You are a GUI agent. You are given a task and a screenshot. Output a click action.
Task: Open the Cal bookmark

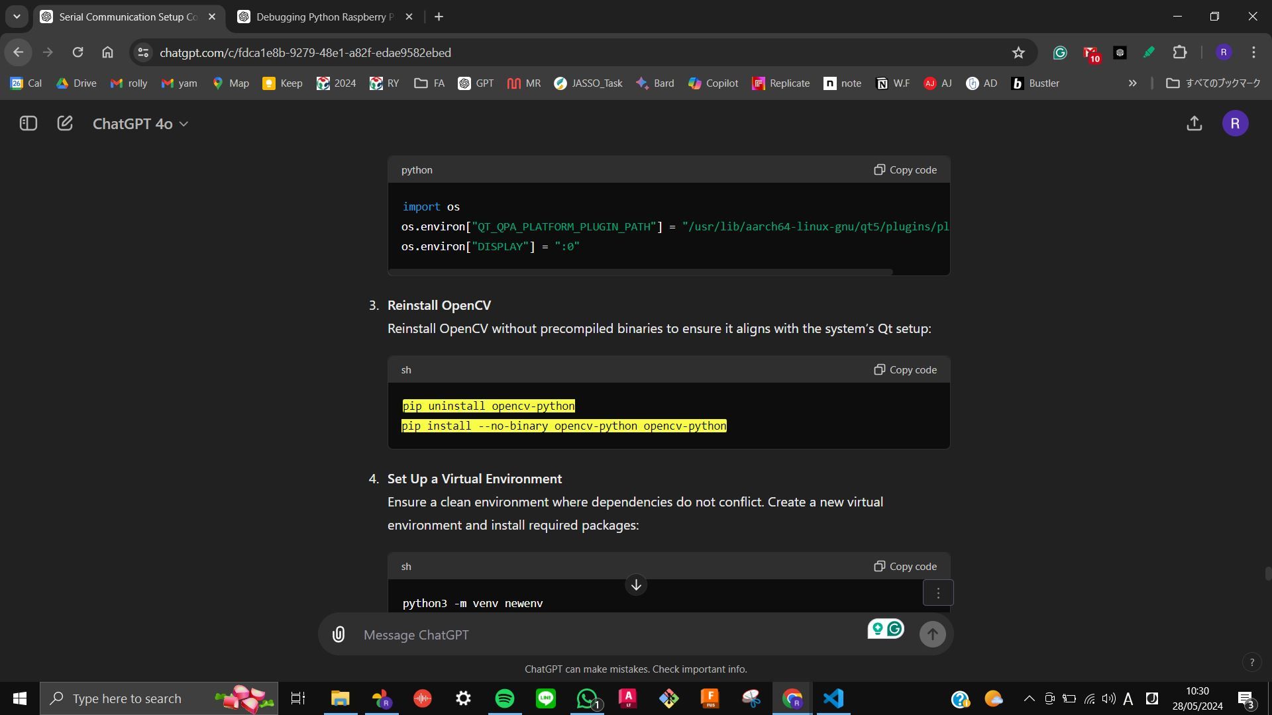pos(26,83)
